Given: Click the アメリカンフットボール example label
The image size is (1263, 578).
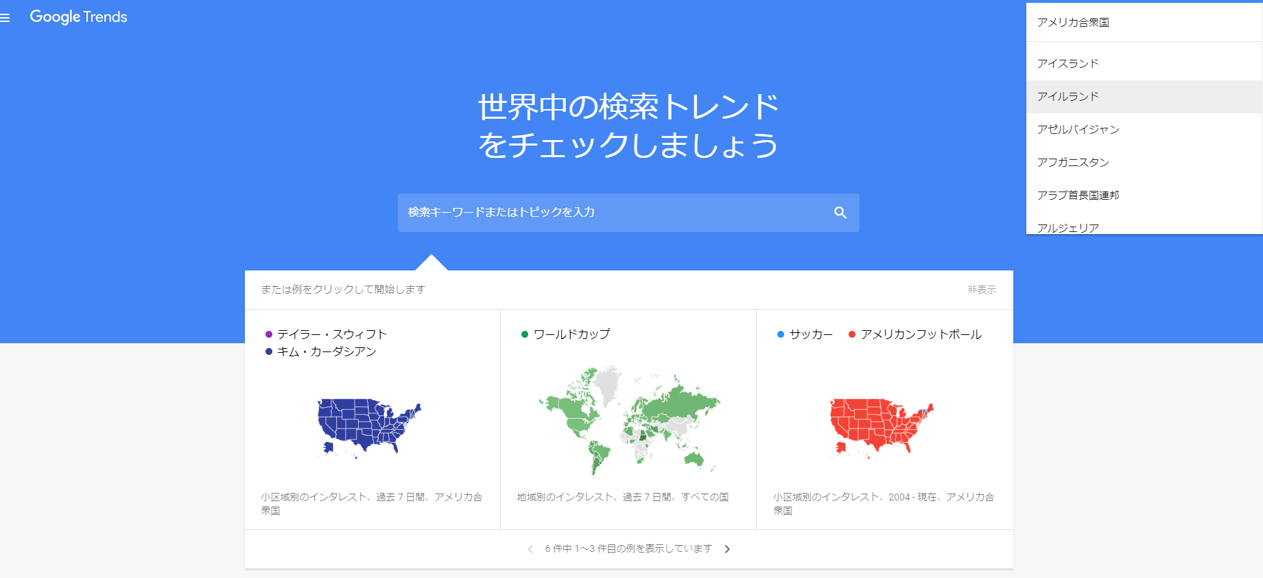Looking at the screenshot, I should pyautogui.click(x=921, y=334).
